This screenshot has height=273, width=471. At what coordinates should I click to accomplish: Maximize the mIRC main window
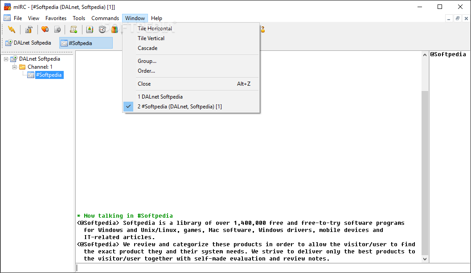[x=440, y=7]
